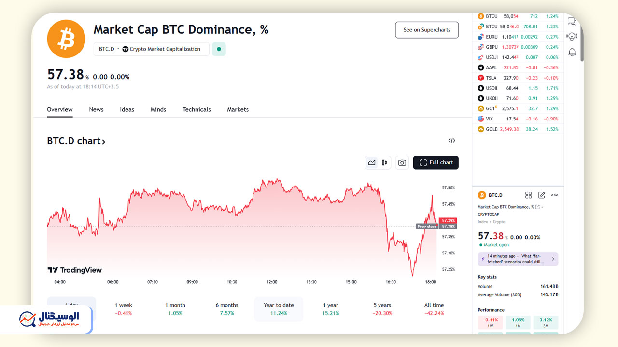Click the page's vertical scrollbar thumb

pyautogui.click(x=582, y=43)
